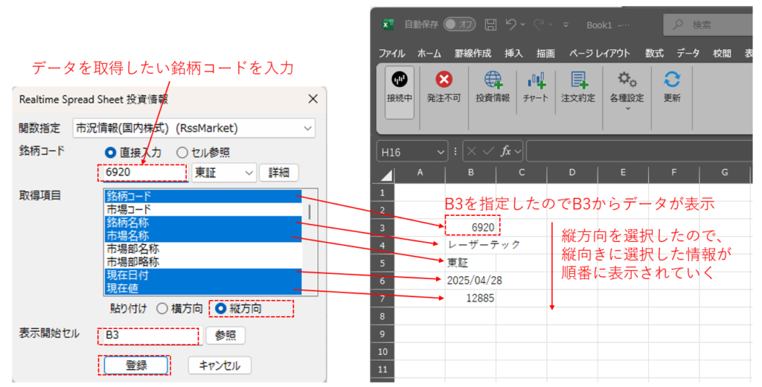Expand the 各種設定 dropdown chevron
The height and width of the screenshot is (387, 762).
pos(627,109)
